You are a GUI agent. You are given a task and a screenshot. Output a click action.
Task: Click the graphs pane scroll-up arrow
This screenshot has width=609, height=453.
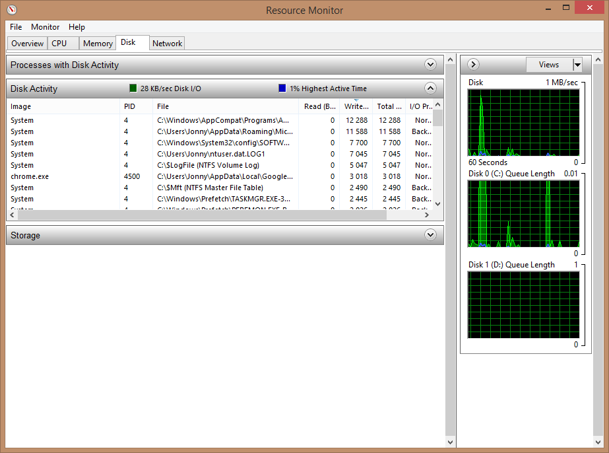[598, 59]
